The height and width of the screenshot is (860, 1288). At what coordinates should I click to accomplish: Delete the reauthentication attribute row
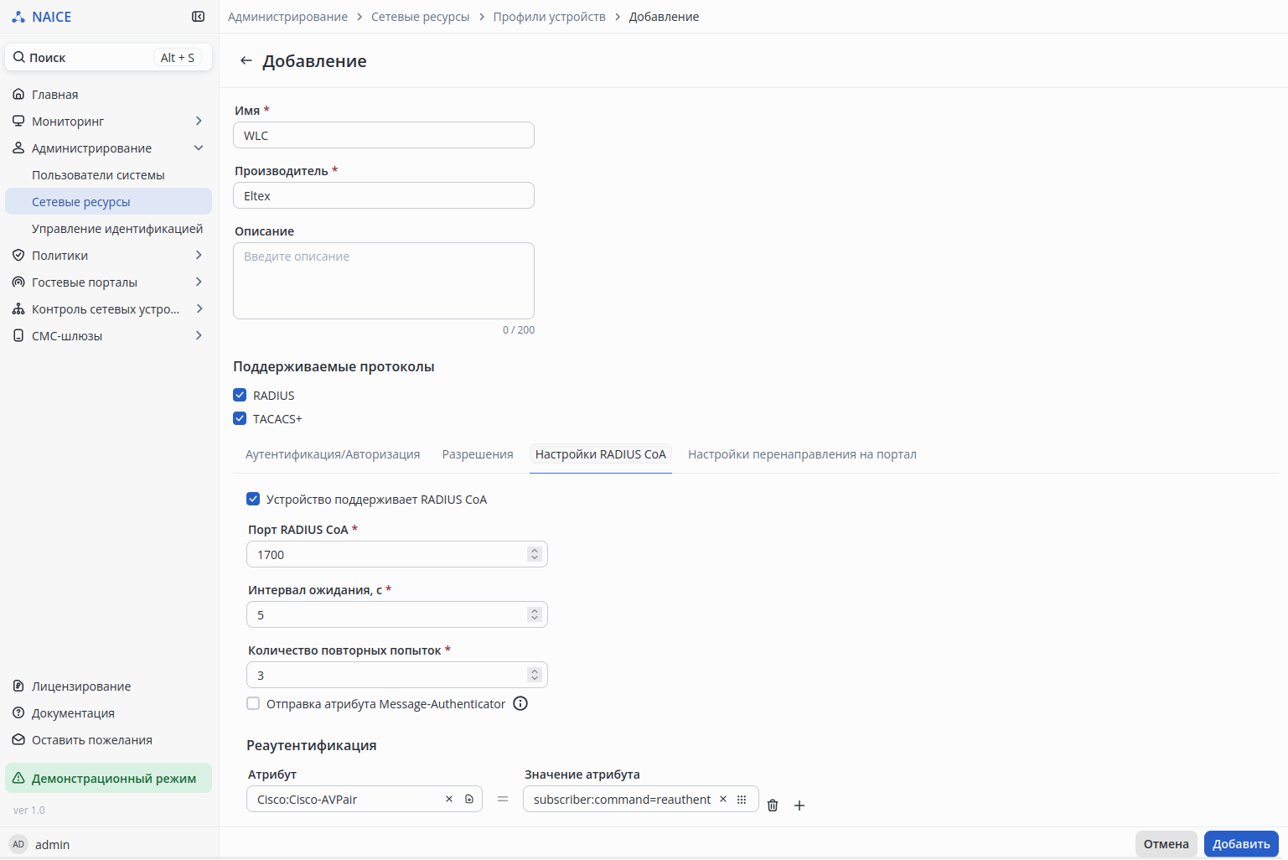click(x=773, y=806)
